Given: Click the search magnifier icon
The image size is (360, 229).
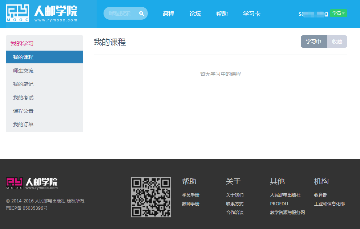Looking at the screenshot, I should click(x=141, y=13).
